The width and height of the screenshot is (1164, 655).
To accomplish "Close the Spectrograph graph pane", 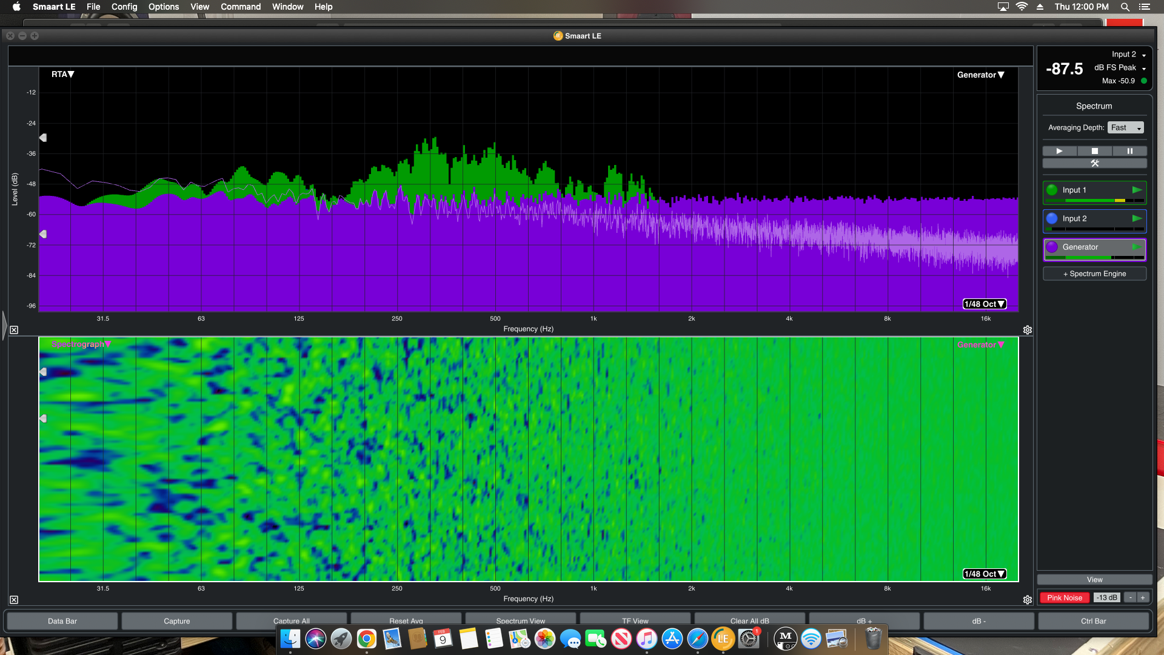I will pos(14,600).
